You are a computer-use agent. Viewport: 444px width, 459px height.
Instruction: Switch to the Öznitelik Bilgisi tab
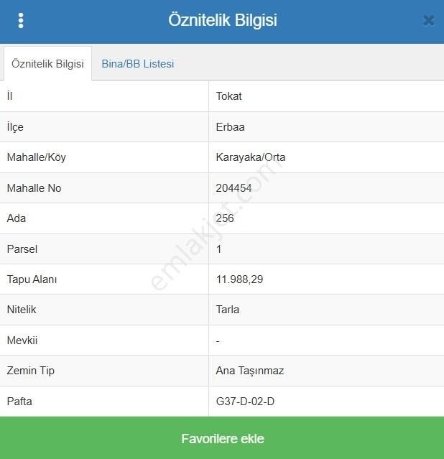tap(47, 63)
